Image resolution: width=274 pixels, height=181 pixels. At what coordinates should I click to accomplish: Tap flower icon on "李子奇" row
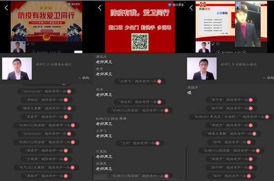click(251, 100)
